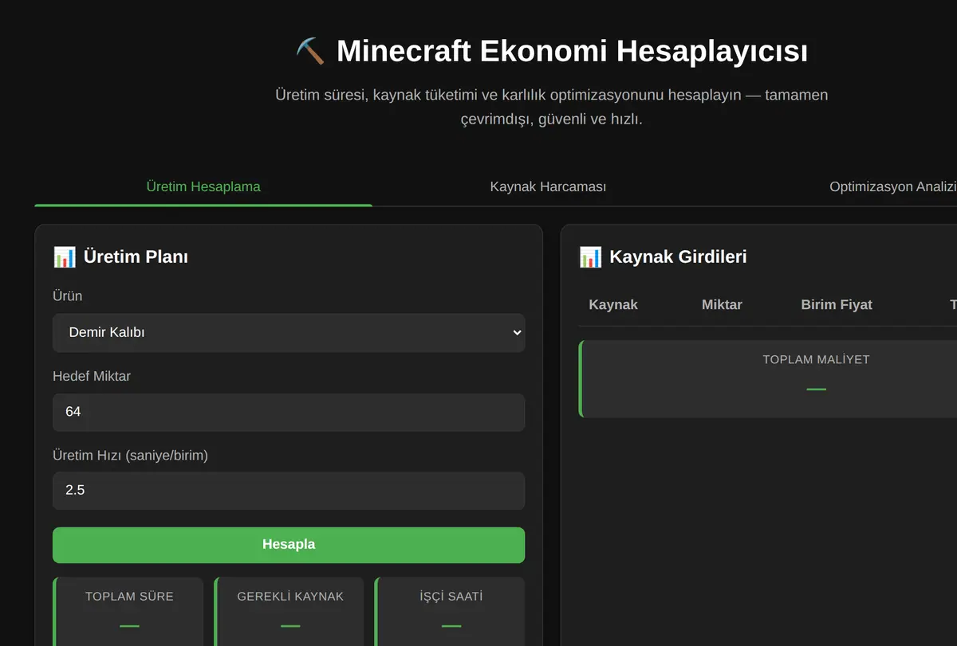Click the Üretim Hızı input field
This screenshot has height=646, width=957.
click(289, 491)
